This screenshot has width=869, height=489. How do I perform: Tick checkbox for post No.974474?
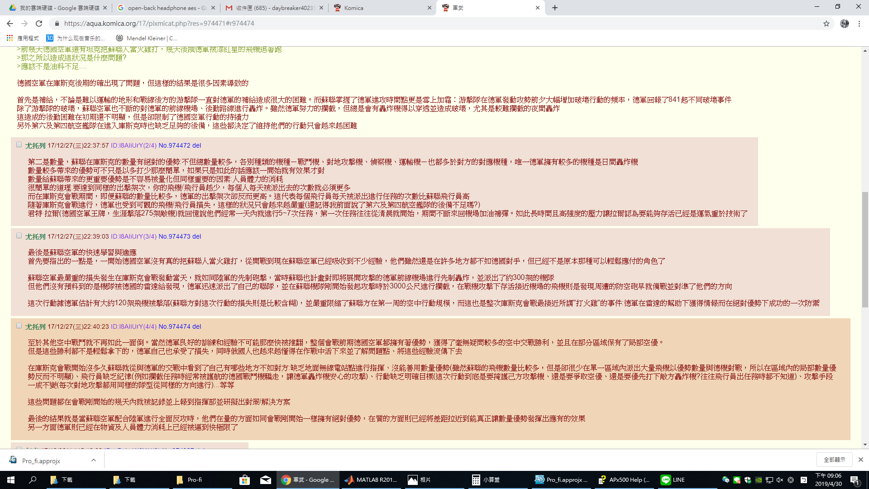point(19,326)
